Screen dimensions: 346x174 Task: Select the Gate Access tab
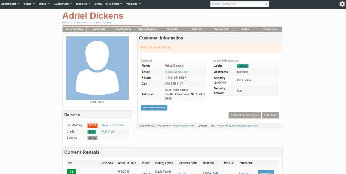(270, 29)
